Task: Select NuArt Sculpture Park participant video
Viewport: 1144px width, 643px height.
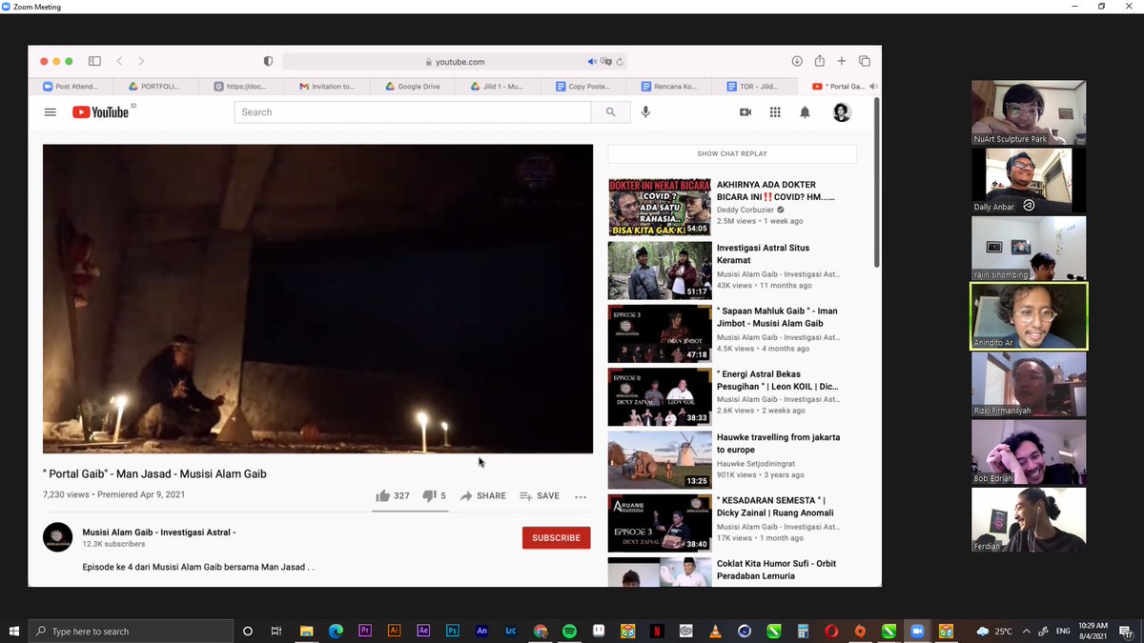Action: (1029, 112)
